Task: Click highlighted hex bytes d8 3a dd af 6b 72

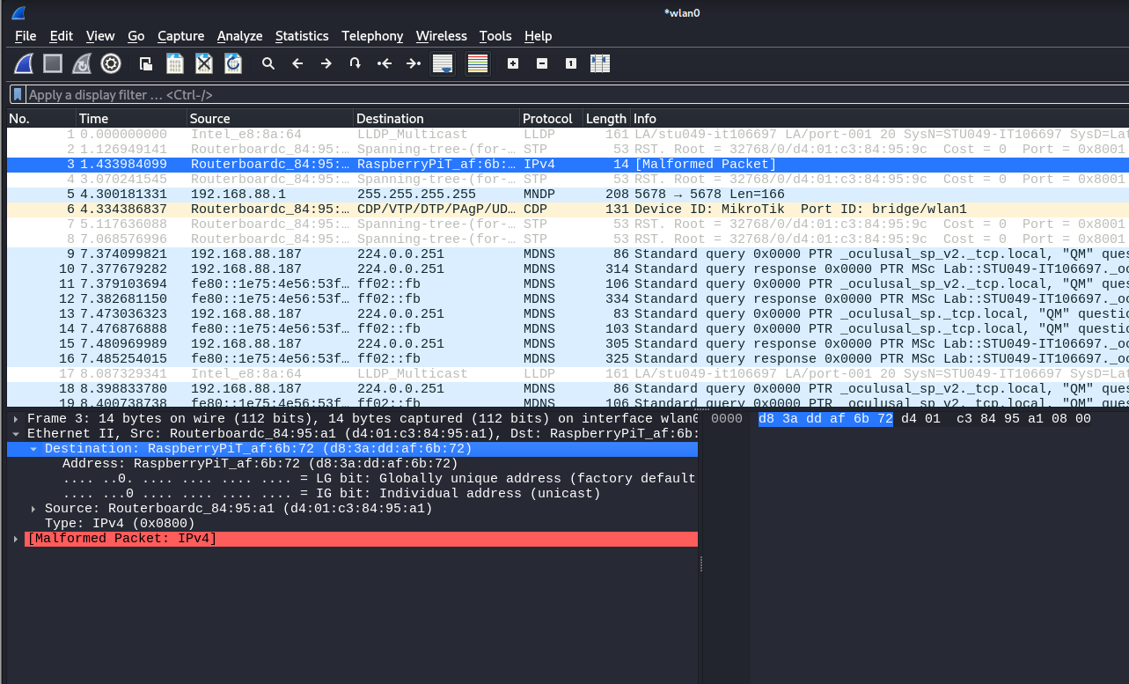Action: point(825,419)
